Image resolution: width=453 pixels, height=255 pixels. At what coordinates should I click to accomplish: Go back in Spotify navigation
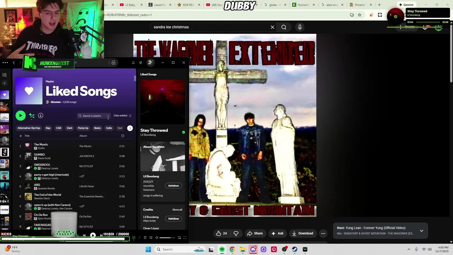(14, 63)
